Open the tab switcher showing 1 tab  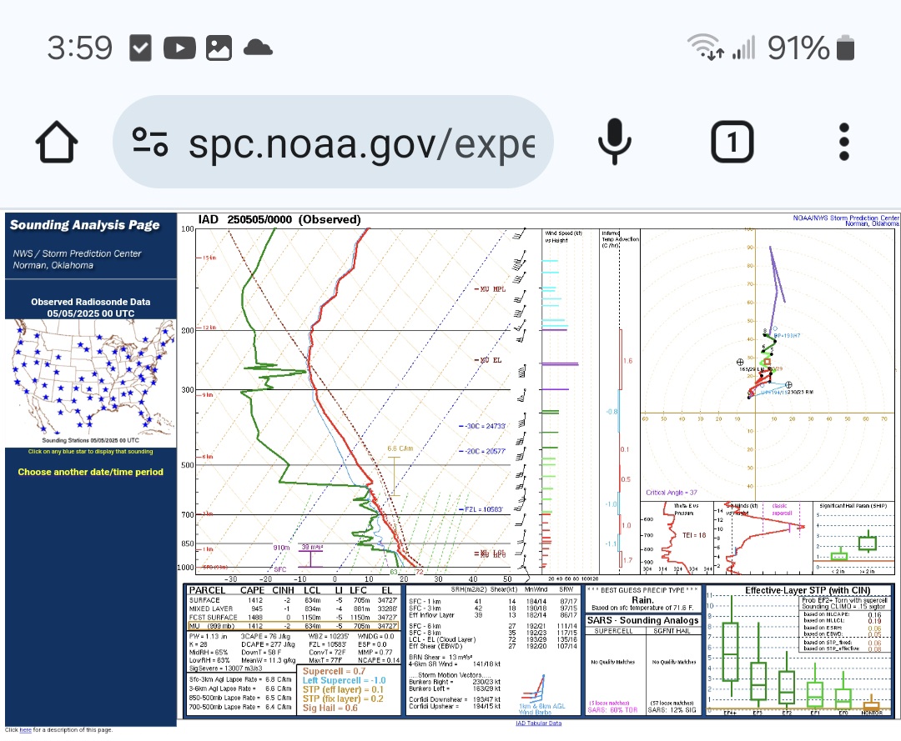click(x=732, y=142)
